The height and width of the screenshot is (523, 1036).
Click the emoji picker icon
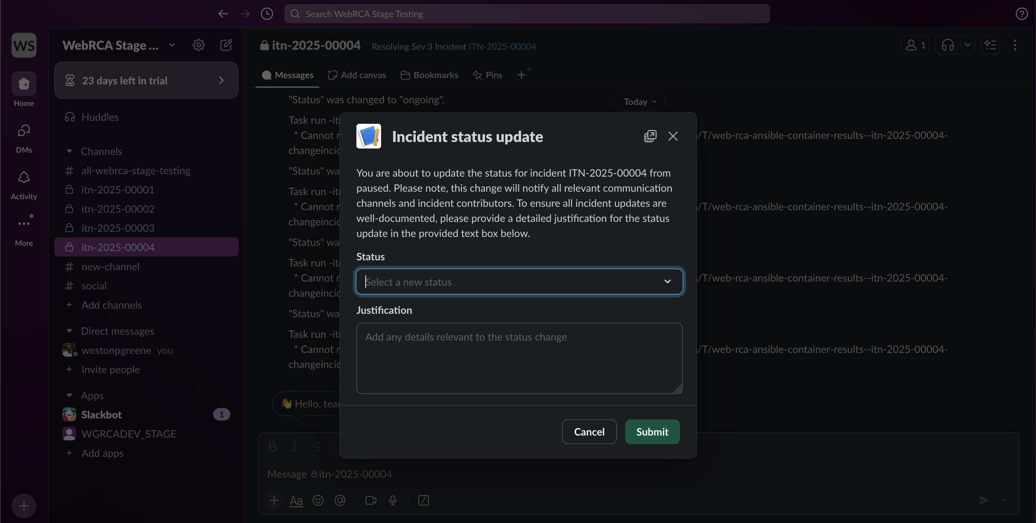click(318, 500)
